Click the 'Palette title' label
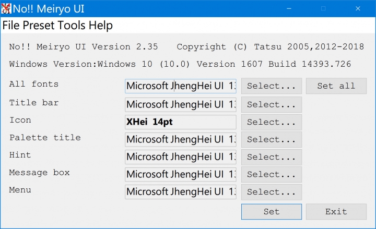 pos(45,138)
